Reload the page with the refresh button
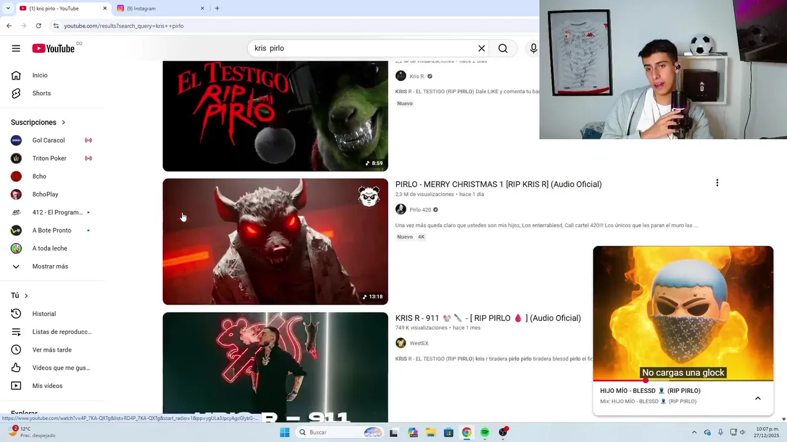Viewport: 787px width, 442px height. point(38,26)
